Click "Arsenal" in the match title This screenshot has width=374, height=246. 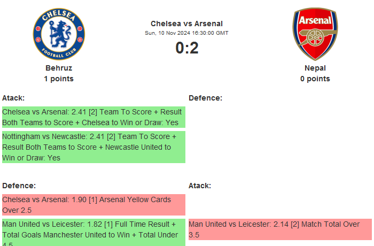pos(208,24)
